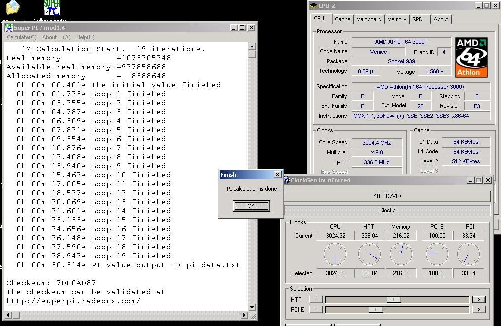
Task: Click the Current Memory clock value 216.02
Action: 401,236
